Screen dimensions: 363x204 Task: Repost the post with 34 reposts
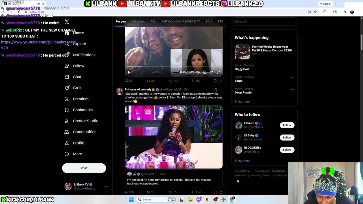point(151,81)
